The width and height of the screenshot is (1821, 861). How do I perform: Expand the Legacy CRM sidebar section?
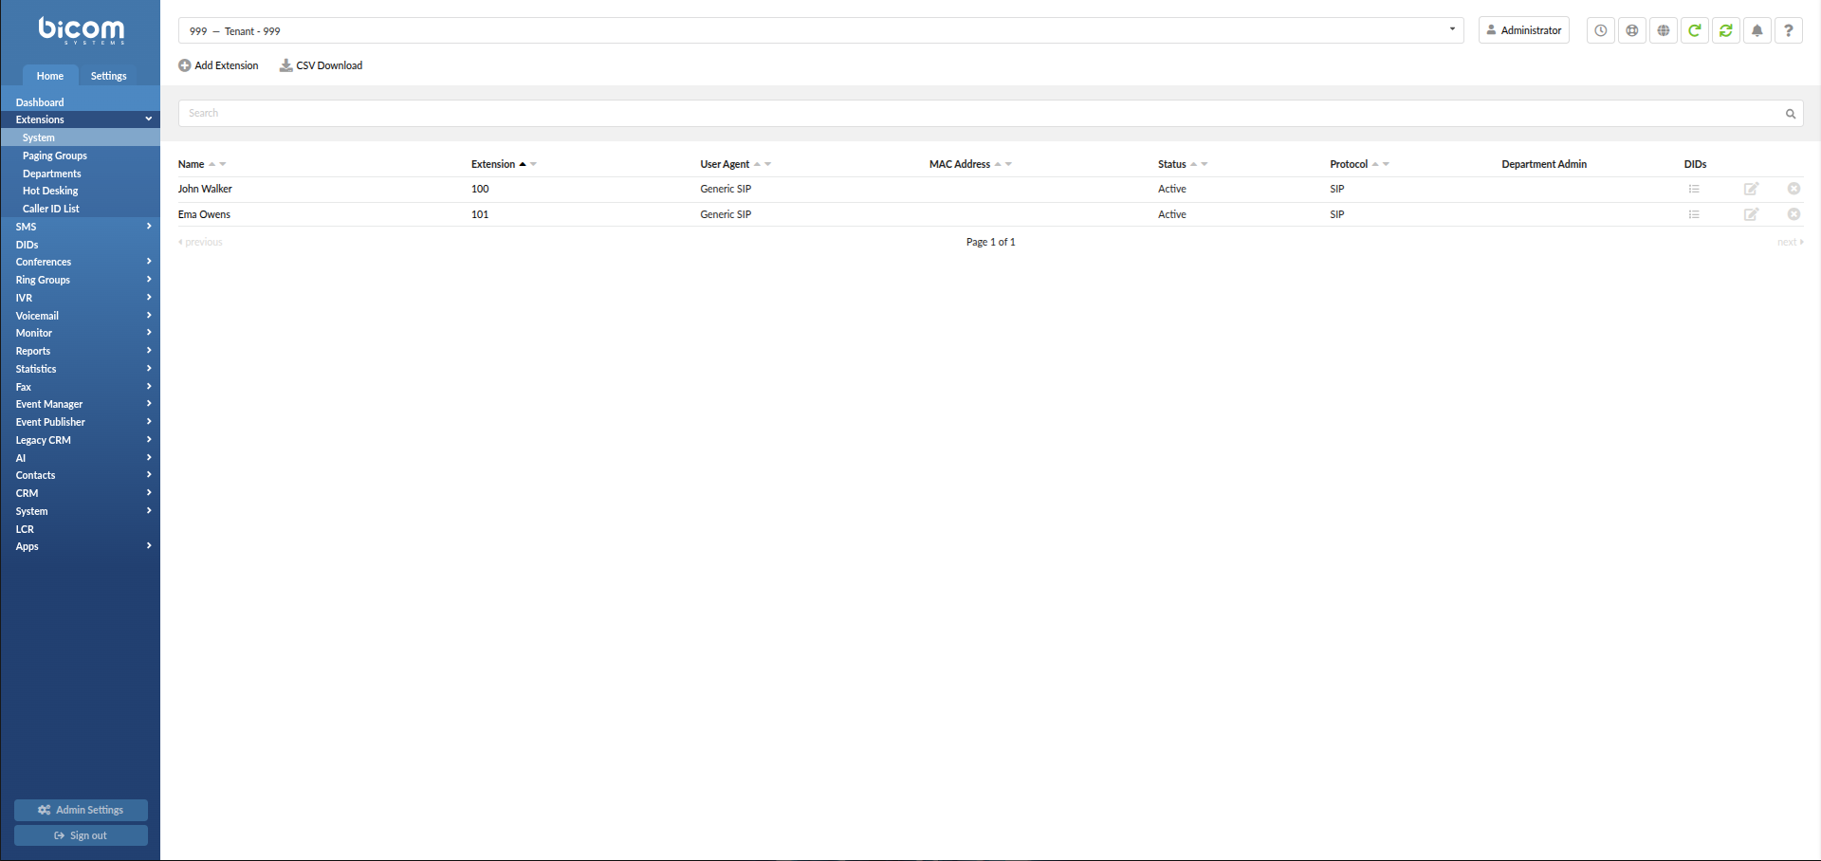click(x=80, y=440)
